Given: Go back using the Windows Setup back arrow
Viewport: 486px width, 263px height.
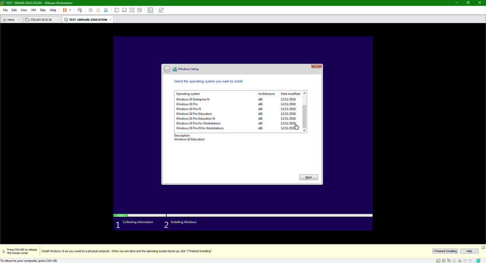Looking at the screenshot, I should (167, 69).
